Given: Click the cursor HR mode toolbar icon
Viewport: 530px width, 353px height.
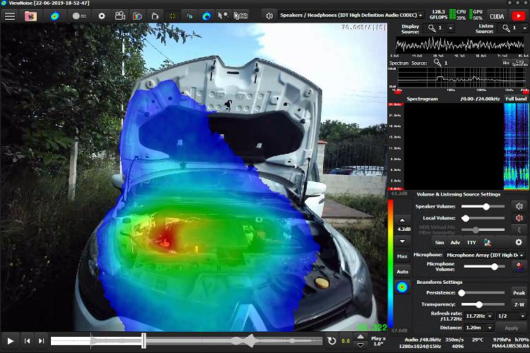Looking at the screenshot, I should (x=241, y=16).
